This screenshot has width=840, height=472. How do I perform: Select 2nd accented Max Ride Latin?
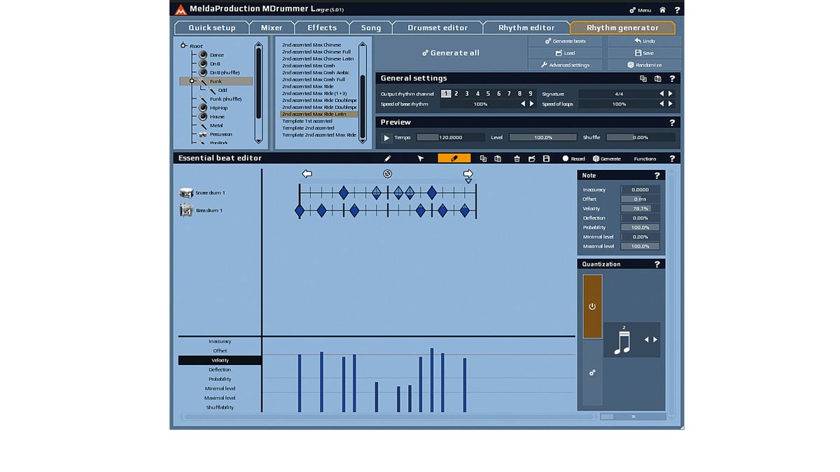click(319, 114)
